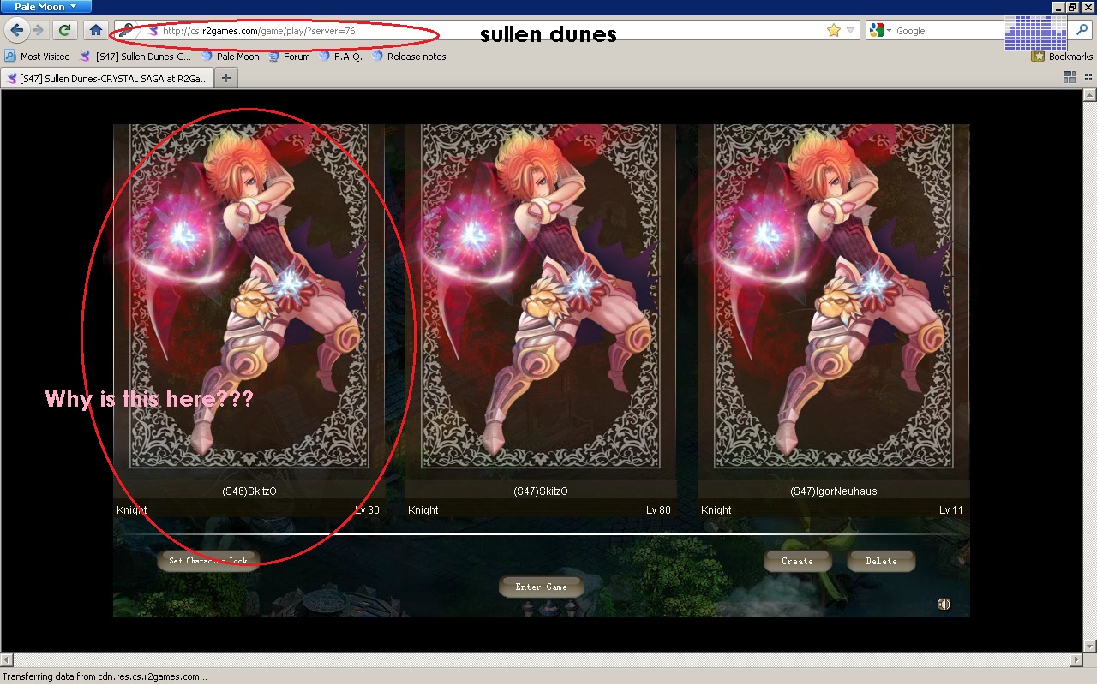
Task: Click the tab groups grid icon
Action: (1069, 77)
